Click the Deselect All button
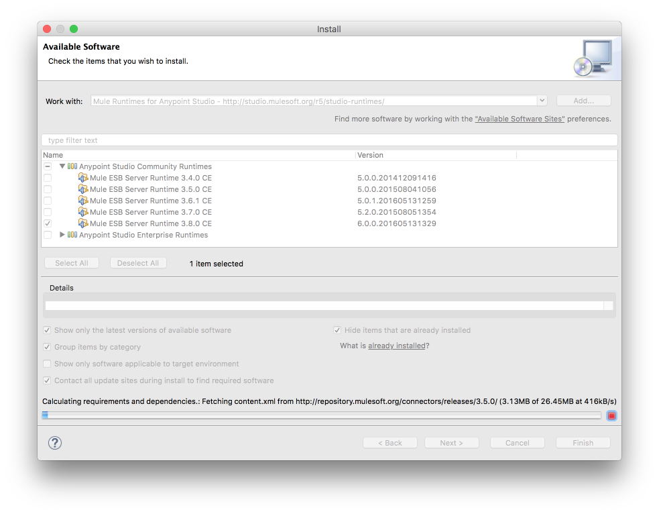659x514 pixels. point(138,263)
